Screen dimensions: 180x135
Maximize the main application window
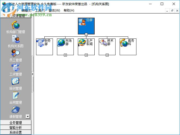(x=162, y=4)
